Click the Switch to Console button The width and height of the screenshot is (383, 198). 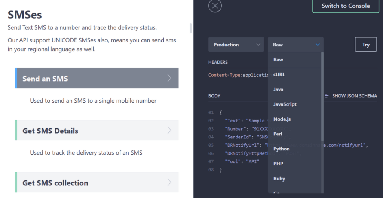point(346,6)
